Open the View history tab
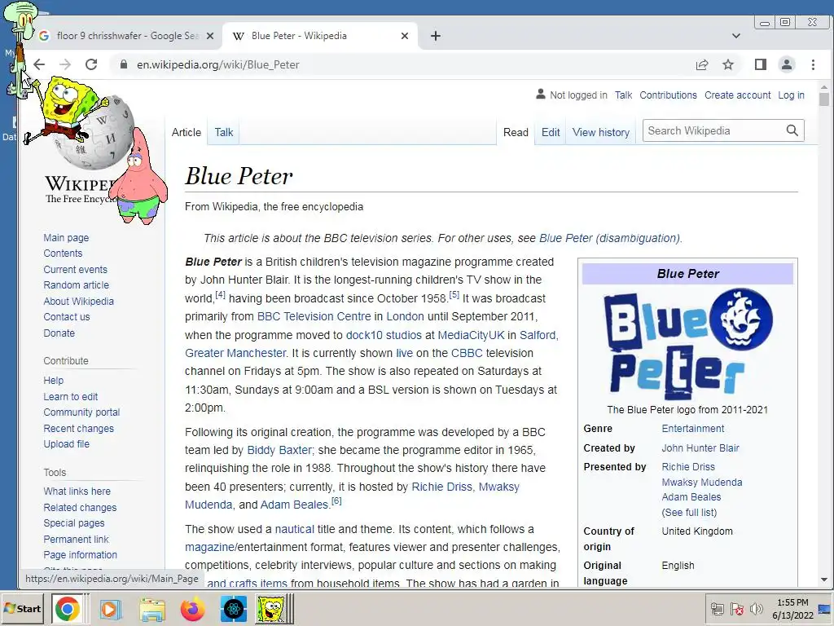Screen dimensions: 834x626 (x=600, y=132)
